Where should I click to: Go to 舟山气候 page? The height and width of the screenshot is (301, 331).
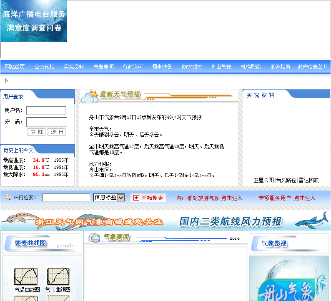221,67
